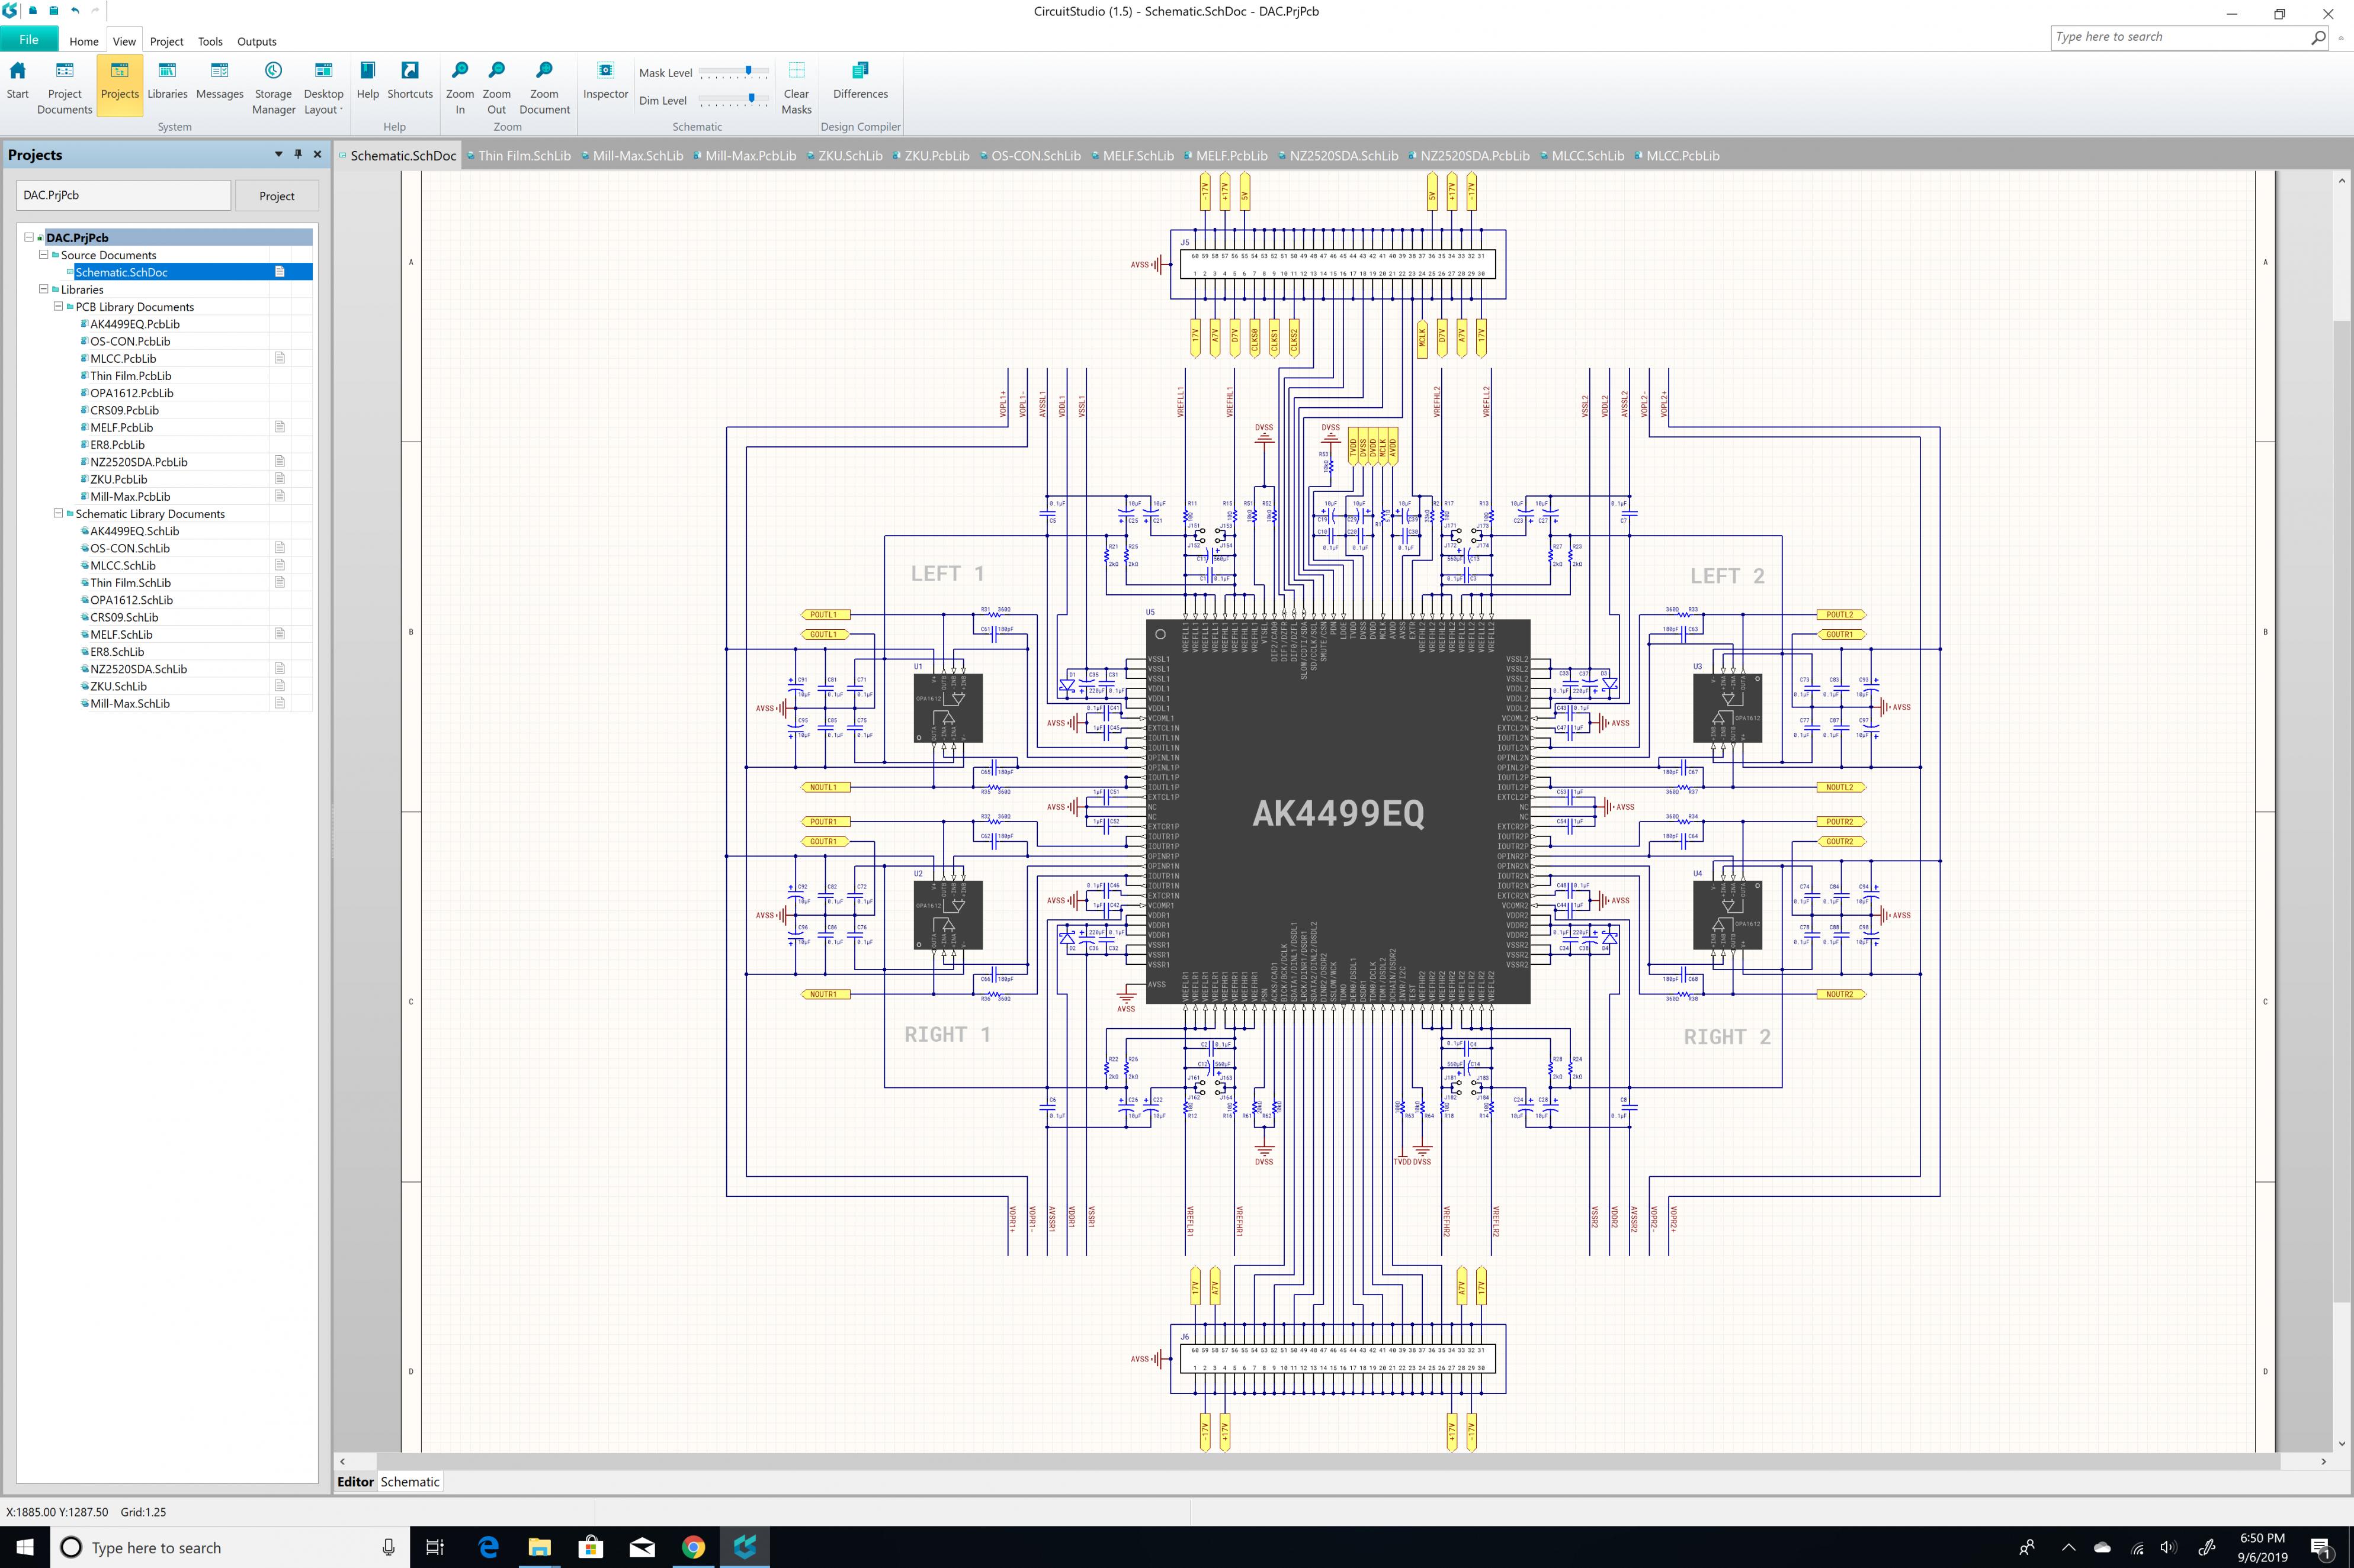Collapse PCB Library Documents folder
The image size is (2354, 1568).
[x=58, y=306]
